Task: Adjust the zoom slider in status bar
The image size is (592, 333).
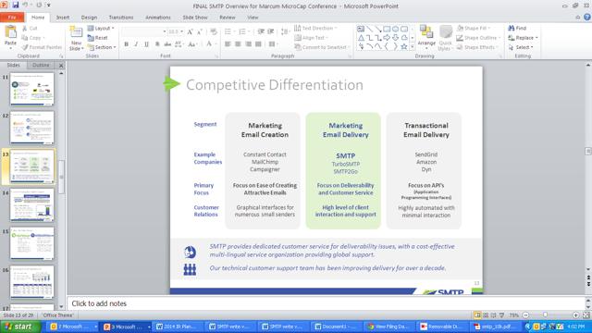Action: (x=545, y=314)
